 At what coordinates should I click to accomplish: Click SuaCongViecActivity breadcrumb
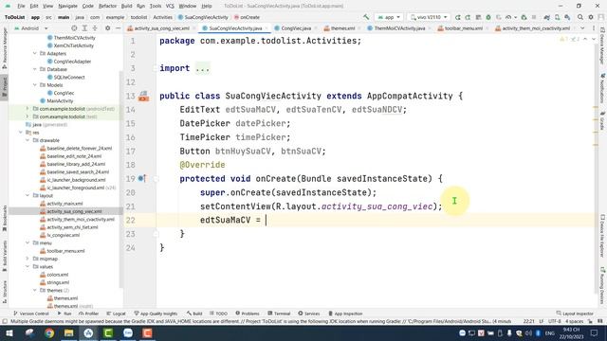pyautogui.click(x=203, y=17)
